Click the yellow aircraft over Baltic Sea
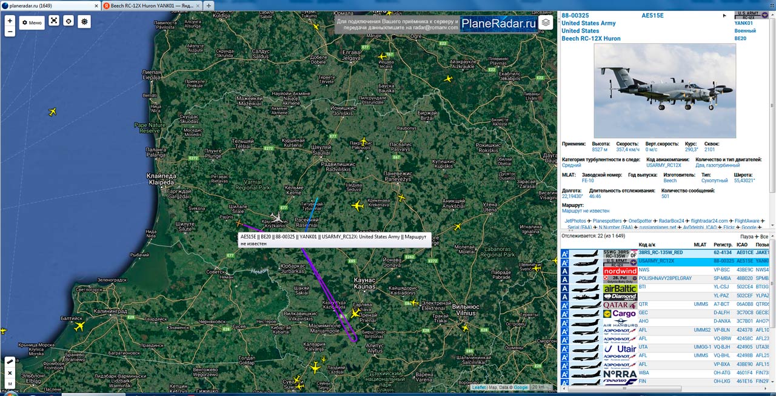The width and height of the screenshot is (776, 396). click(x=52, y=111)
